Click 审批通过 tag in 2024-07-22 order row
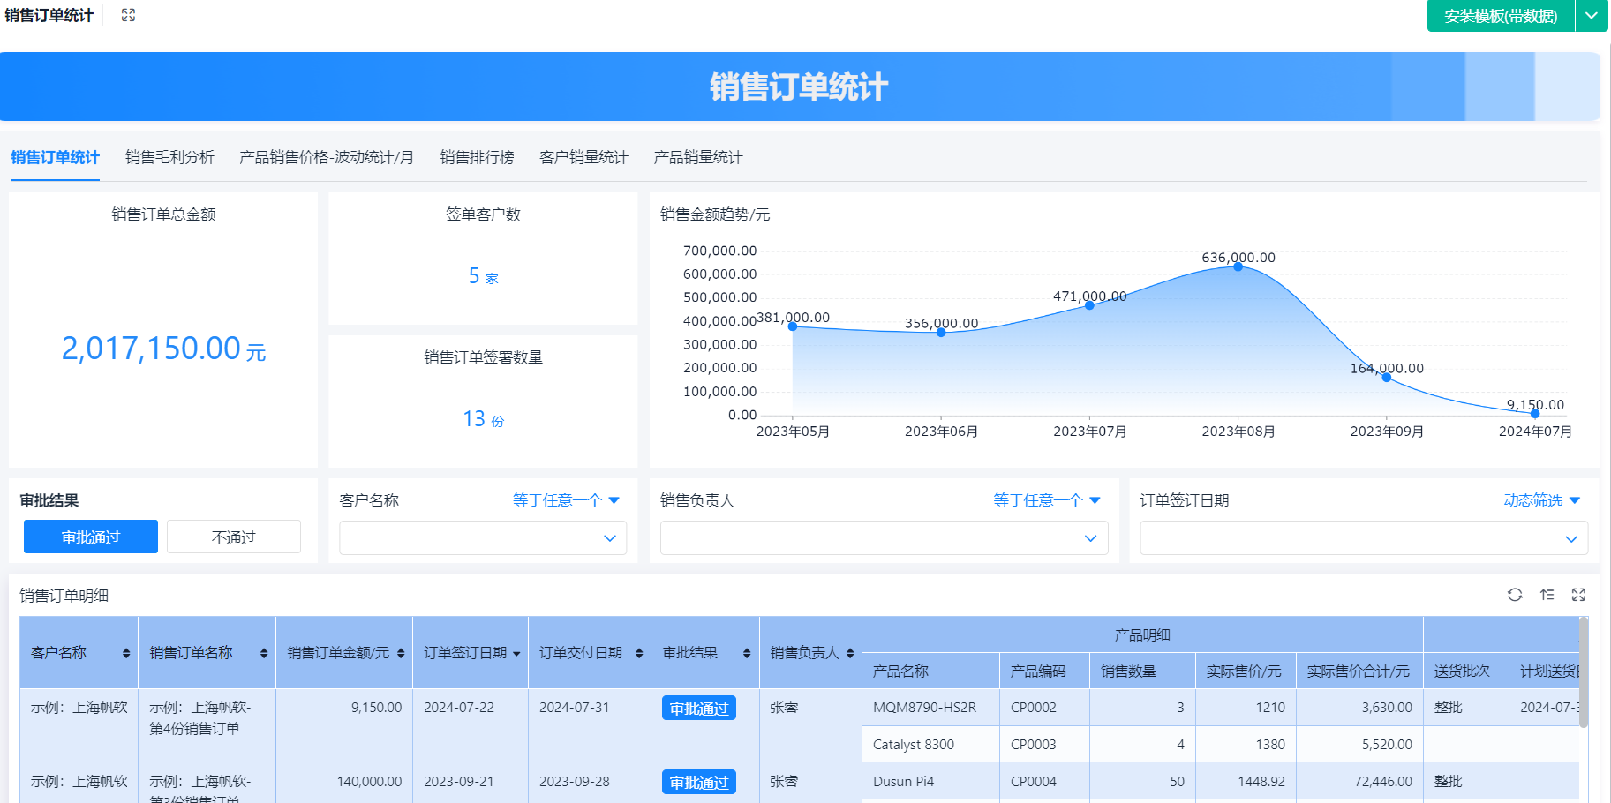This screenshot has width=1611, height=803. [x=699, y=709]
